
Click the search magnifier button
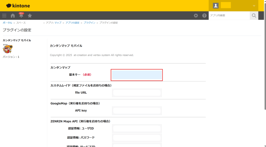254,16
